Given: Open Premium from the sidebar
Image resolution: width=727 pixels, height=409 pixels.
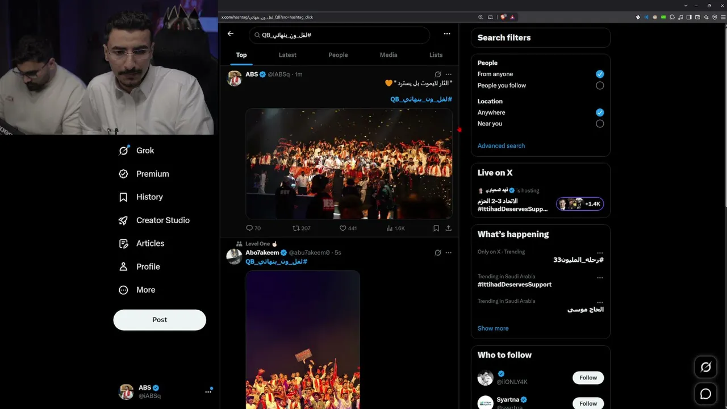Looking at the screenshot, I should click(x=144, y=174).
